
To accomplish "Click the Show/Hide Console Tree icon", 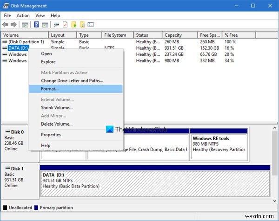I will pos(25,25).
